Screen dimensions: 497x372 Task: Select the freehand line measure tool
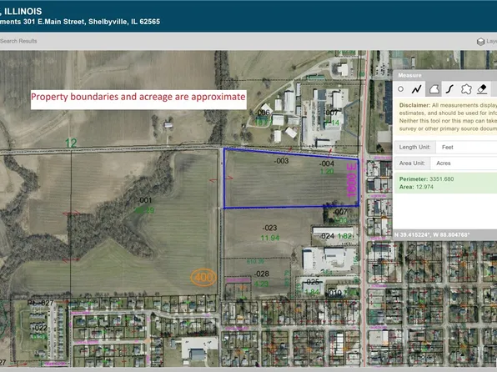[x=449, y=89]
